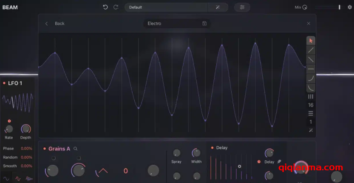354x183 pixels.
Task: Switch to the sine wave LFO tab
Action: tap(6, 179)
